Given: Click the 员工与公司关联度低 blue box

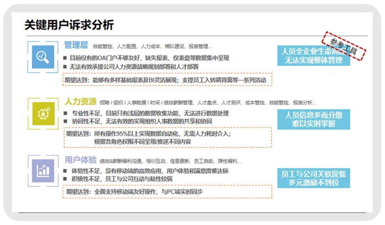Looking at the screenshot, I should 314,178.
